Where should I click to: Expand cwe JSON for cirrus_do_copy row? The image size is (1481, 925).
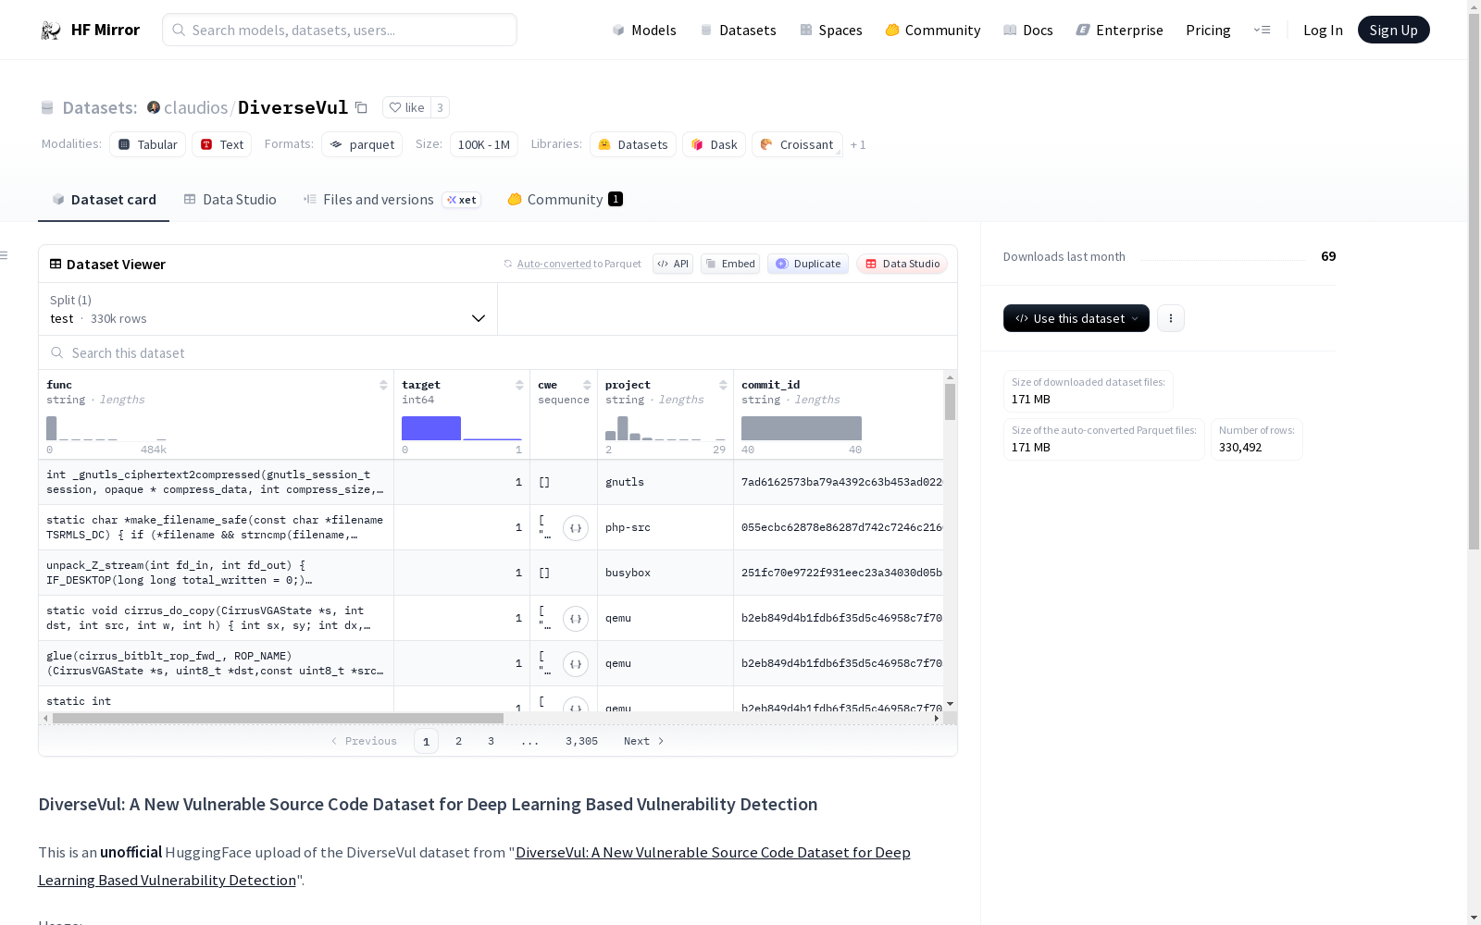576,619
